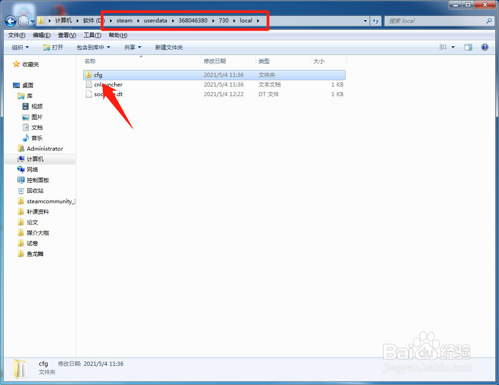The height and width of the screenshot is (385, 499).
Task: Click the 库 libraries icon
Action: point(21,96)
